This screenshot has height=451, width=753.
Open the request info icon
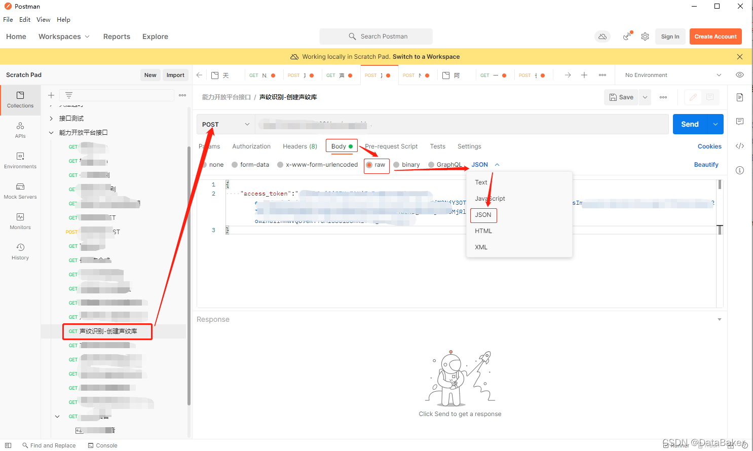click(x=740, y=170)
